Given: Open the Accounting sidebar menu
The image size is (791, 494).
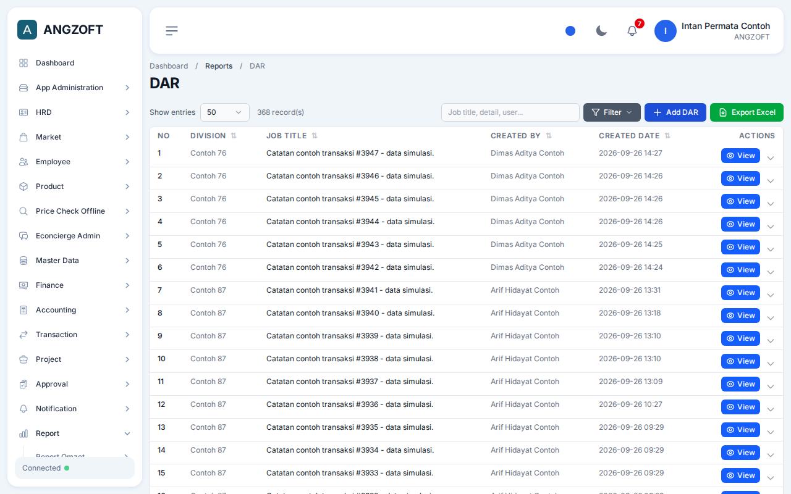Looking at the screenshot, I should click(75, 310).
